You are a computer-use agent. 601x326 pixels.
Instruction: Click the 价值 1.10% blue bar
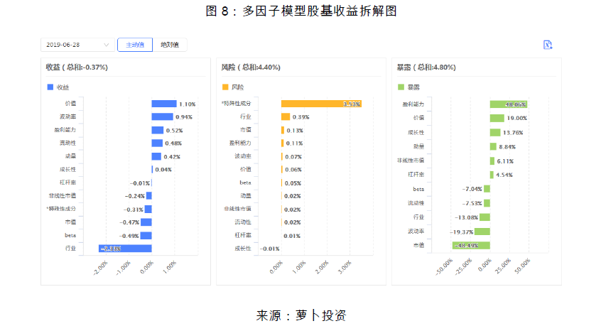point(163,104)
